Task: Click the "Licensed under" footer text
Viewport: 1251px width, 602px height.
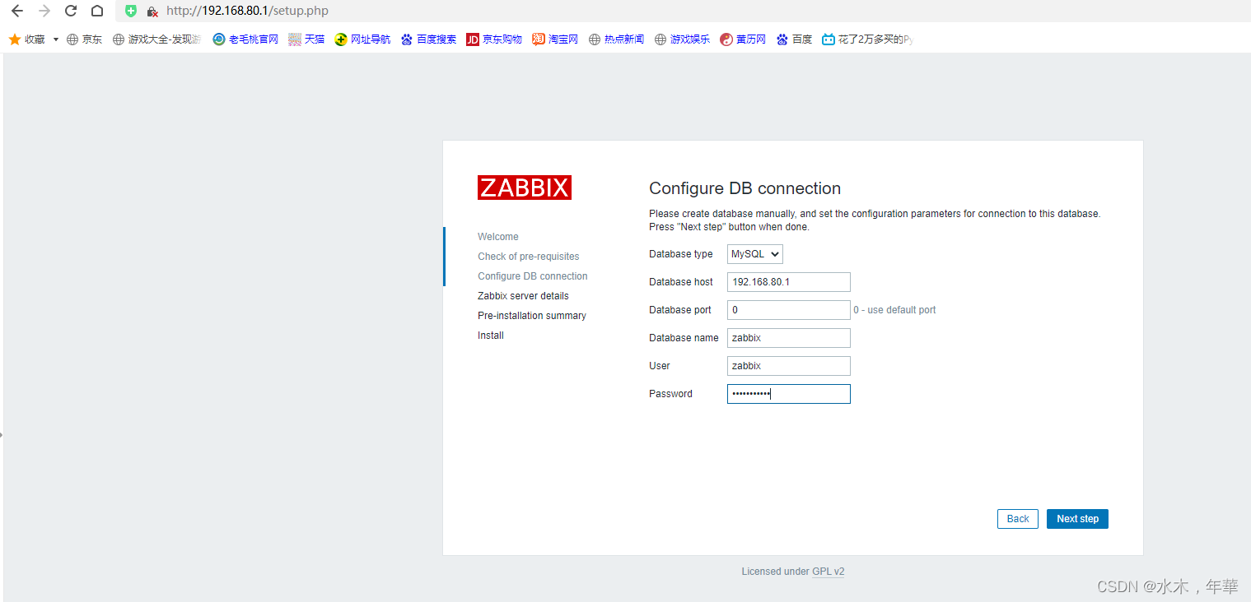Action: [x=775, y=572]
